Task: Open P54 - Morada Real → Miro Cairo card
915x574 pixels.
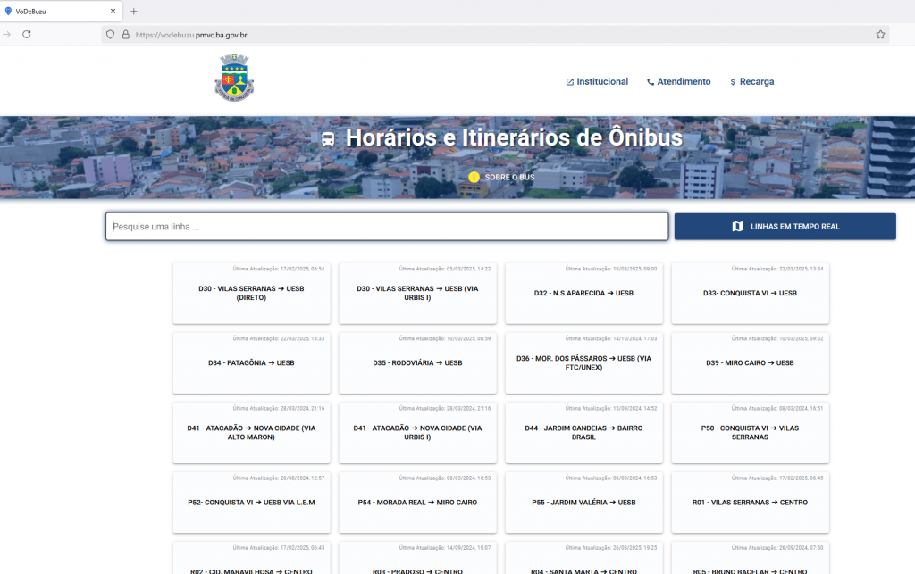Action: [417, 503]
